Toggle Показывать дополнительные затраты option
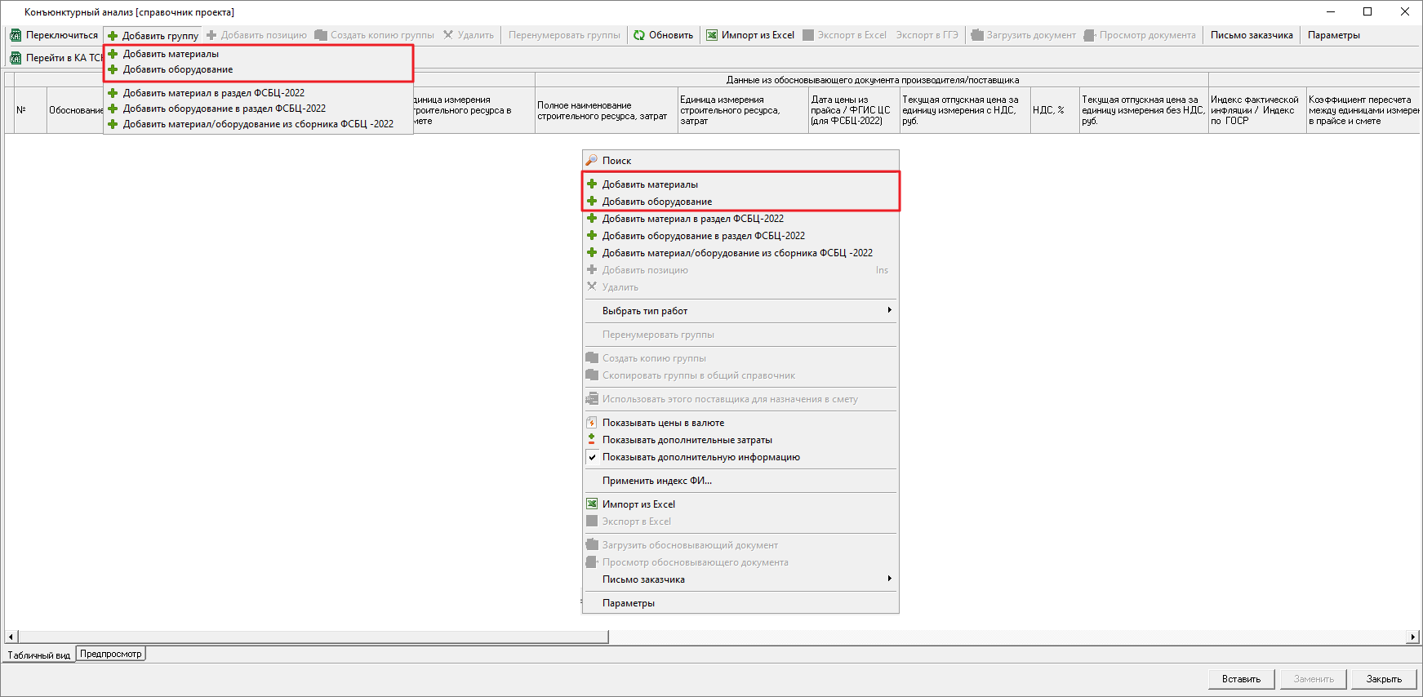The height and width of the screenshot is (697, 1423). pos(687,440)
